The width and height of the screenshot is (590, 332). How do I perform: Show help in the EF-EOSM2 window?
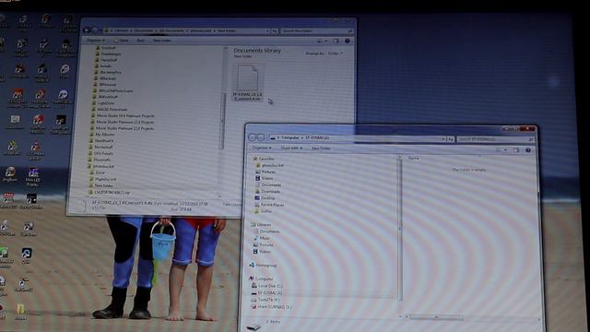click(528, 149)
